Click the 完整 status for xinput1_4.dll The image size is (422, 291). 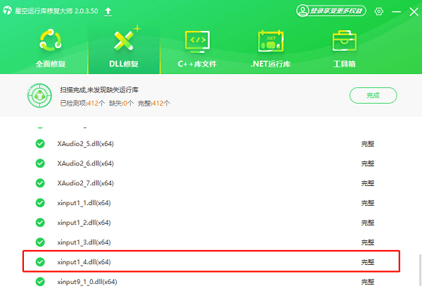pos(368,262)
